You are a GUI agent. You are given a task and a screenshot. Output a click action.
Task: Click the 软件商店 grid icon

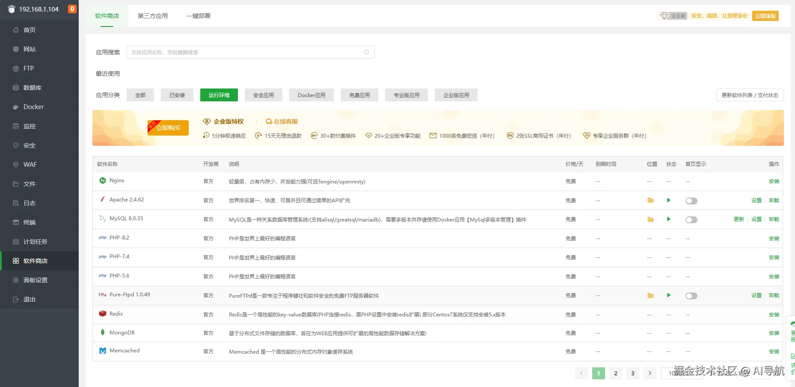[16, 261]
